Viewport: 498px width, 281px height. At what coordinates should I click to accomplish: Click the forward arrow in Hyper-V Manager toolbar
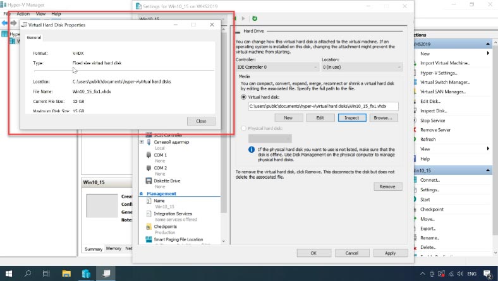(x=13, y=23)
